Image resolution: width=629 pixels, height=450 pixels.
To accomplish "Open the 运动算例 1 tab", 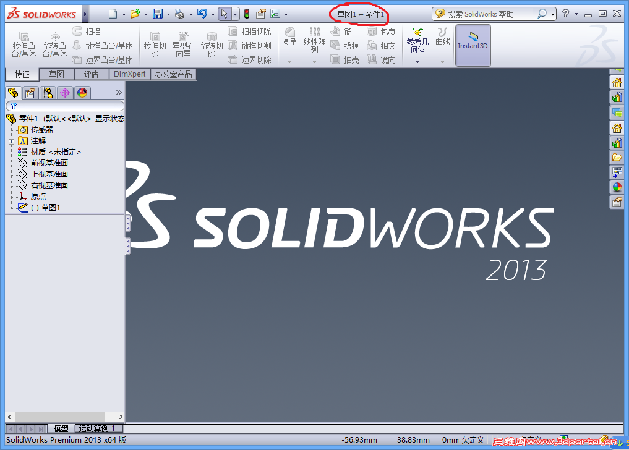I will coord(99,428).
